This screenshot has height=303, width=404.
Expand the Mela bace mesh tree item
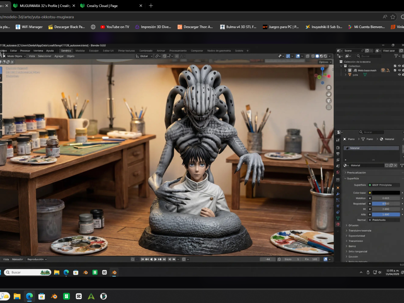346,70
